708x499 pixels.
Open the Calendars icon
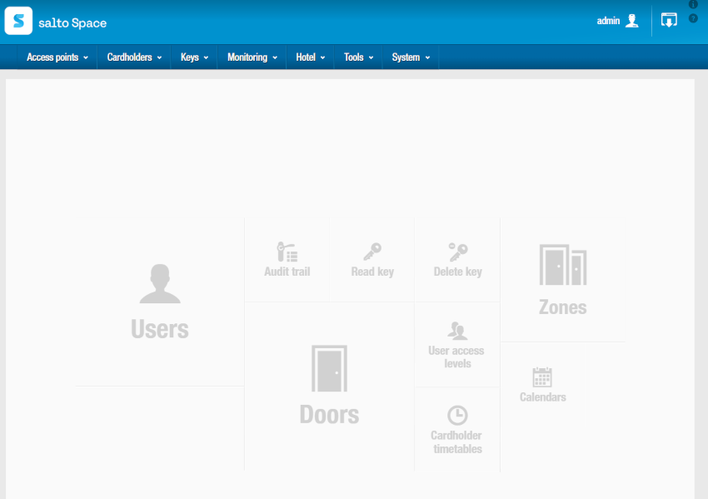pyautogui.click(x=542, y=377)
